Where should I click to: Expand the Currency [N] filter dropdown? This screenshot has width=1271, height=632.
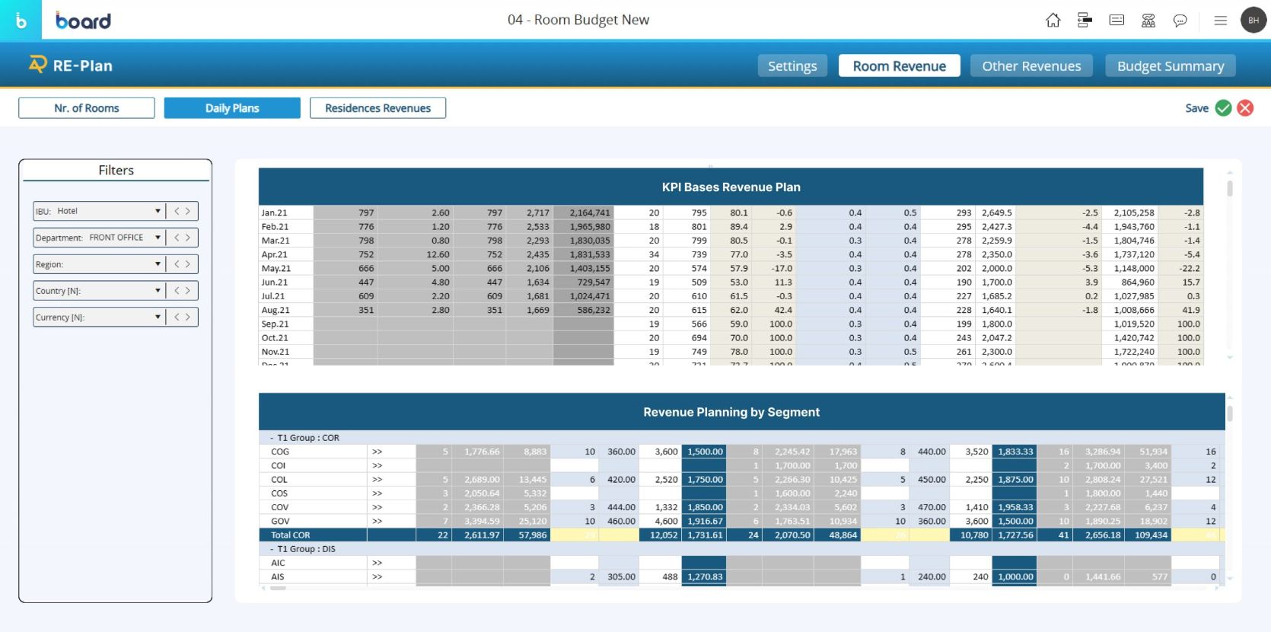[x=158, y=318]
